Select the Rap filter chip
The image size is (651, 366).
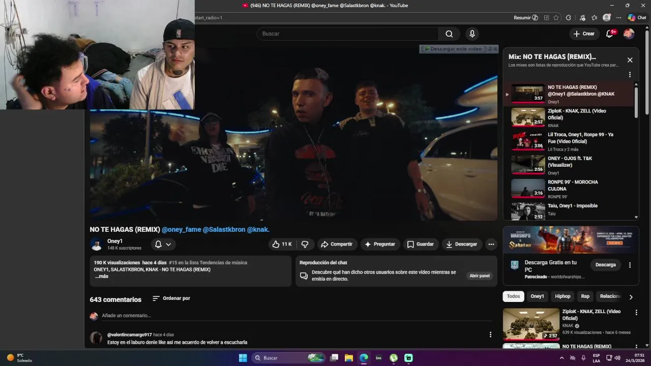[x=585, y=296]
